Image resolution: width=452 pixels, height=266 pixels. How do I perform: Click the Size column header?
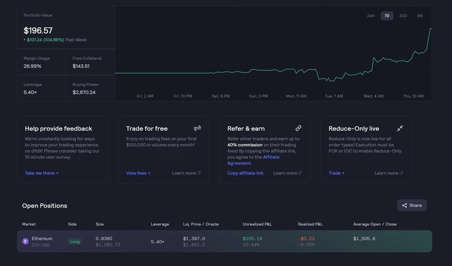point(99,224)
